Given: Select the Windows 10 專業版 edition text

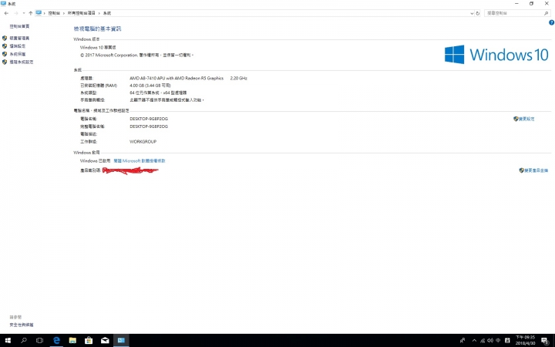Looking at the screenshot, I should click(98, 47).
